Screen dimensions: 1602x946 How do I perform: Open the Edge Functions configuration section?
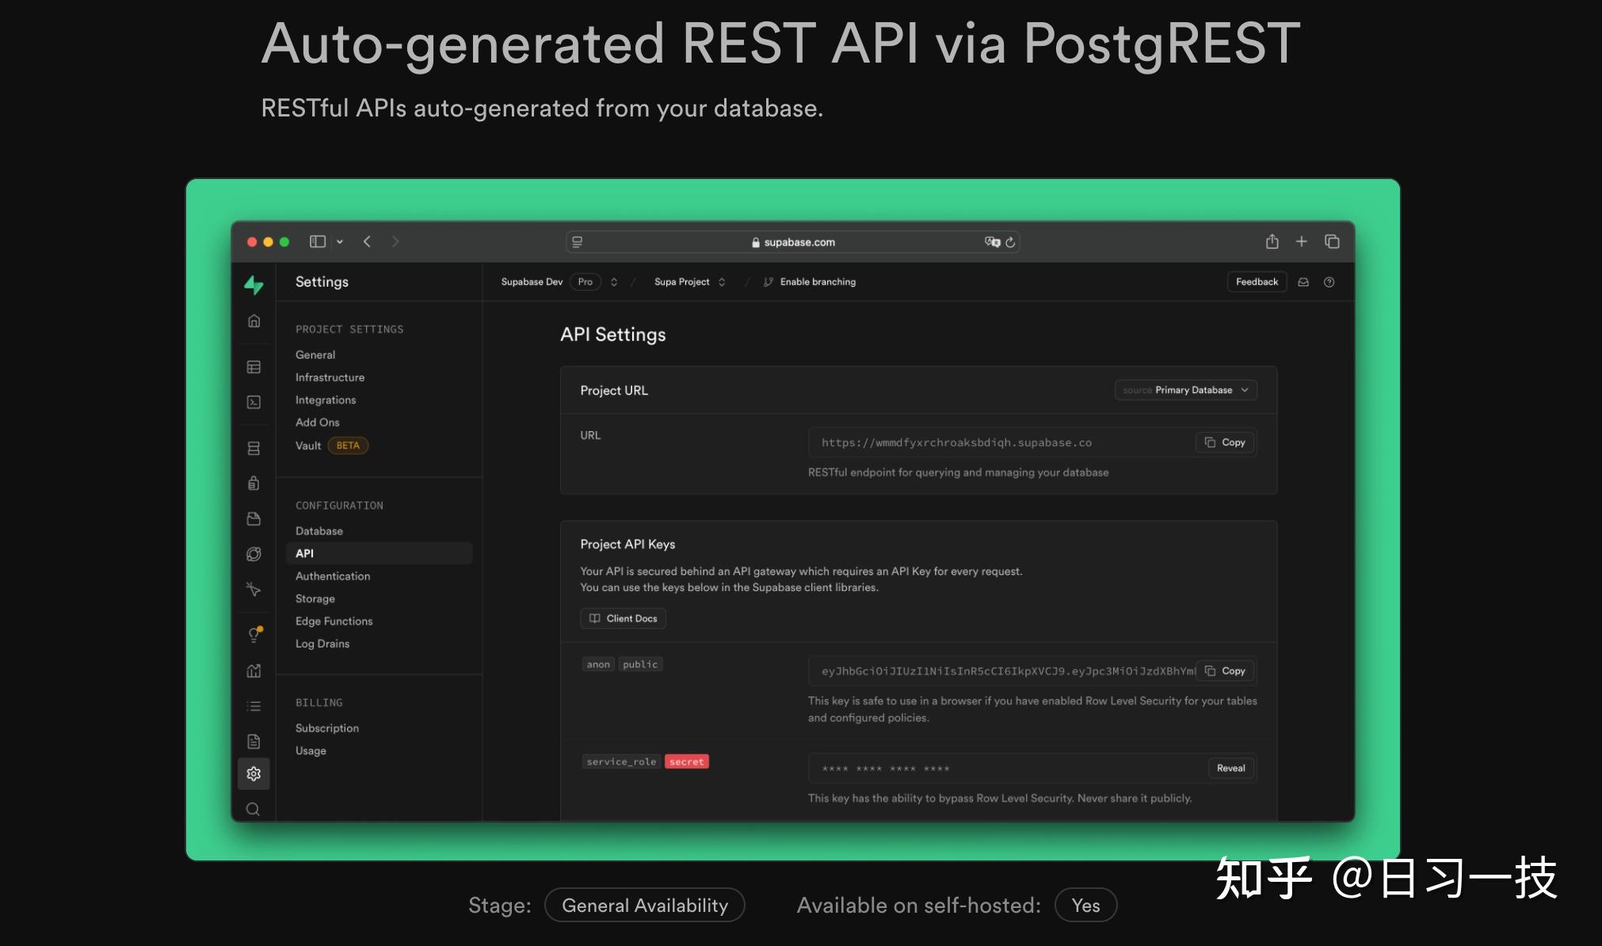pyautogui.click(x=334, y=620)
